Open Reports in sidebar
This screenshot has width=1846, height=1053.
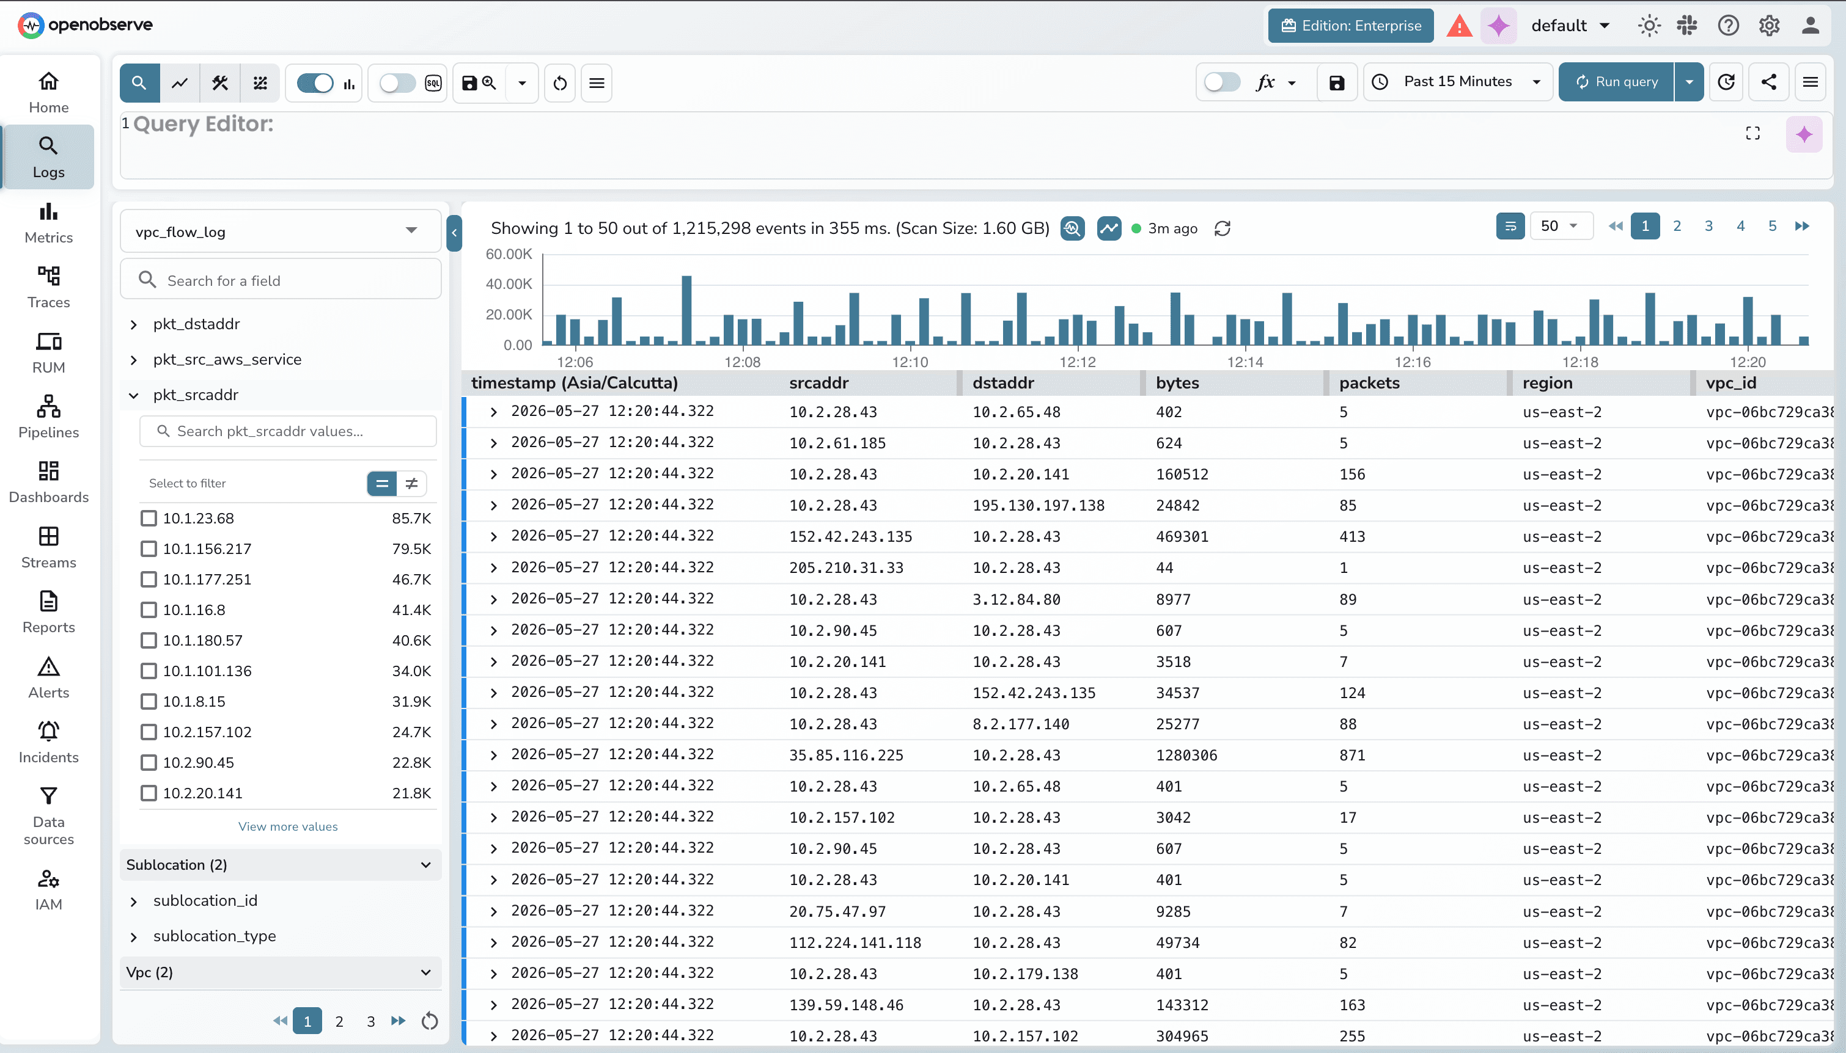(x=48, y=613)
